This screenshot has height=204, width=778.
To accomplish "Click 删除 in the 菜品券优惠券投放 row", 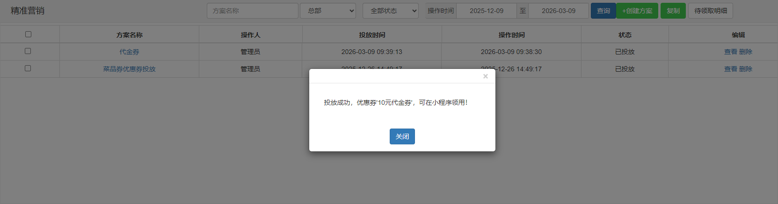I will click(746, 69).
